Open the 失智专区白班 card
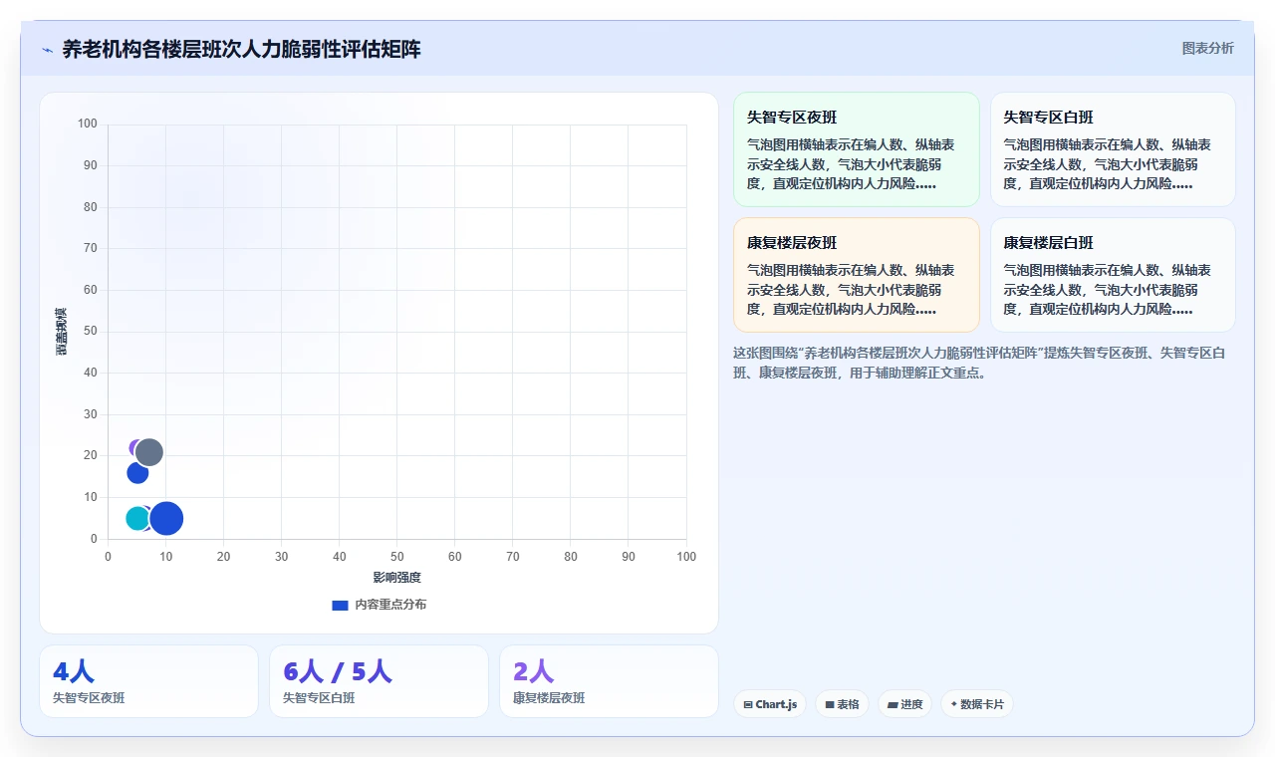The image size is (1275, 757). point(1113,149)
